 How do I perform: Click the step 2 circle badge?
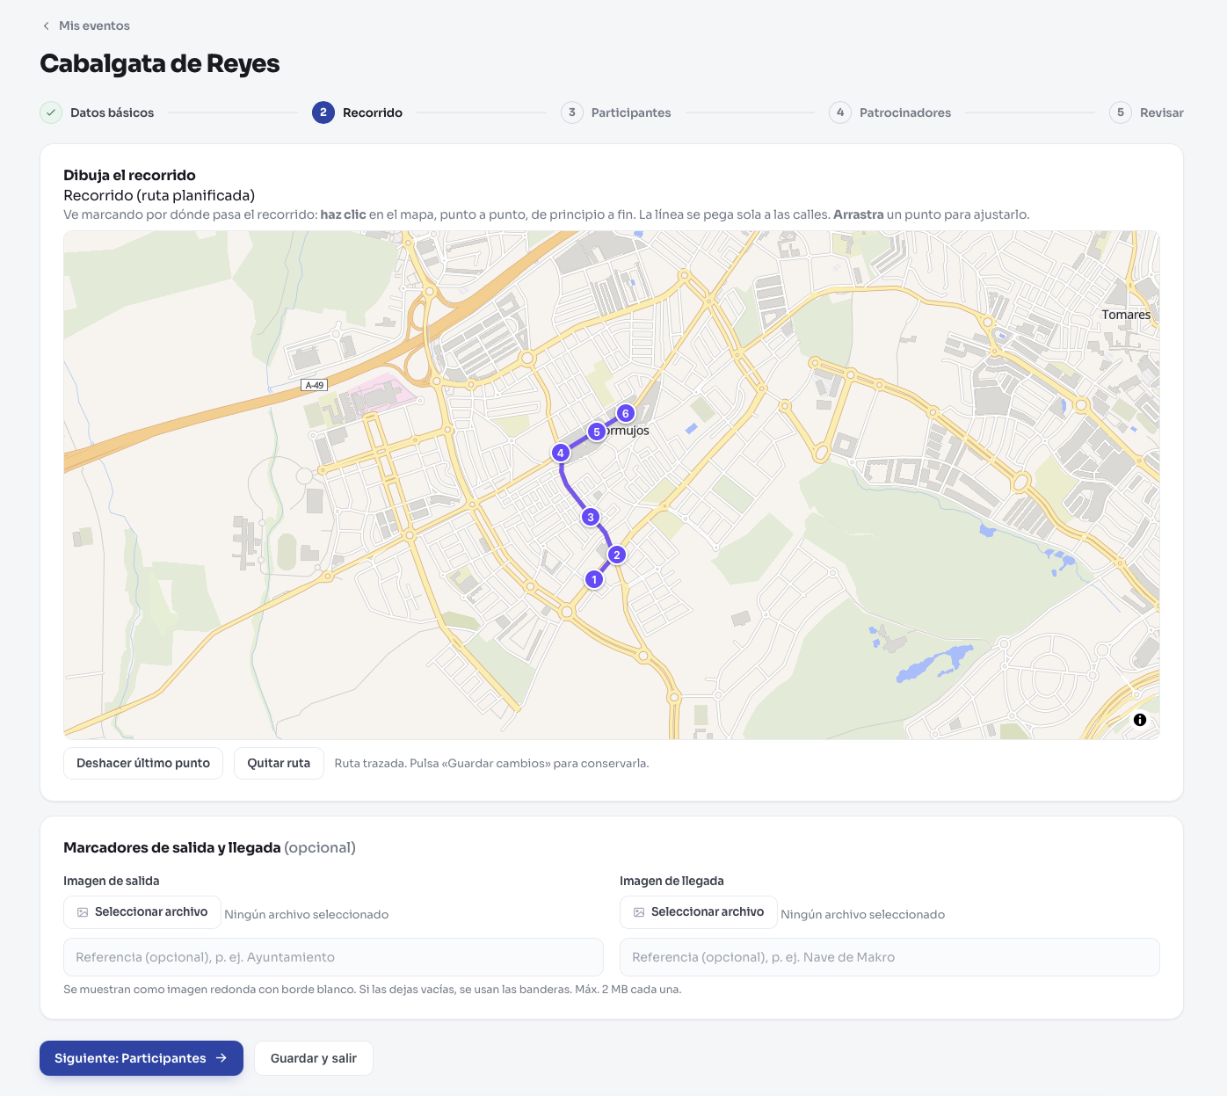[323, 113]
